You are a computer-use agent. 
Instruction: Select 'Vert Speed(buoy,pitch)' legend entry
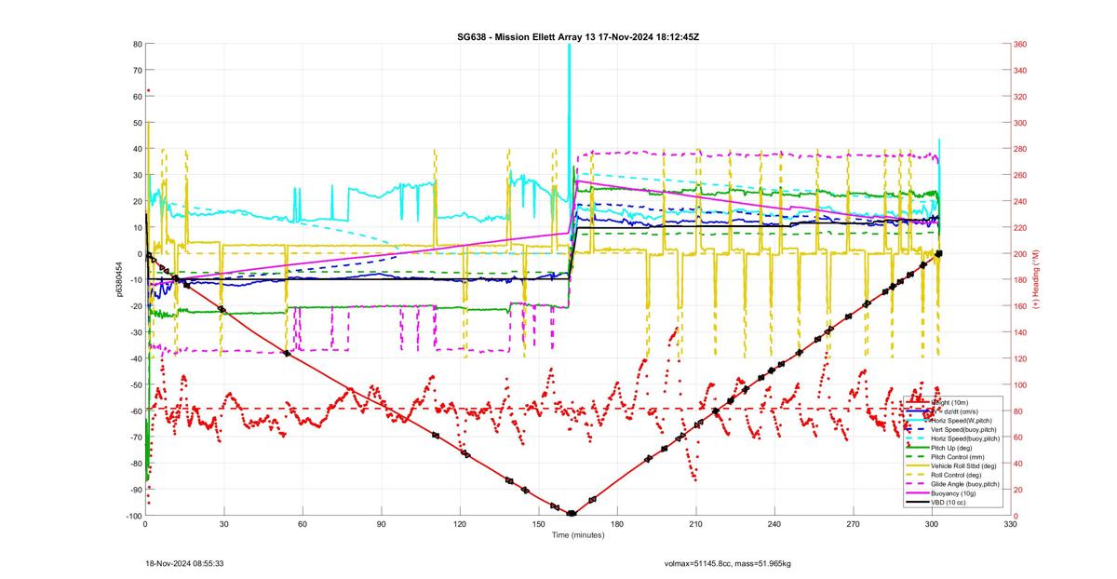click(x=963, y=429)
